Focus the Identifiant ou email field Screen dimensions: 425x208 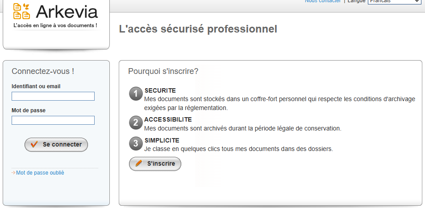coord(53,96)
